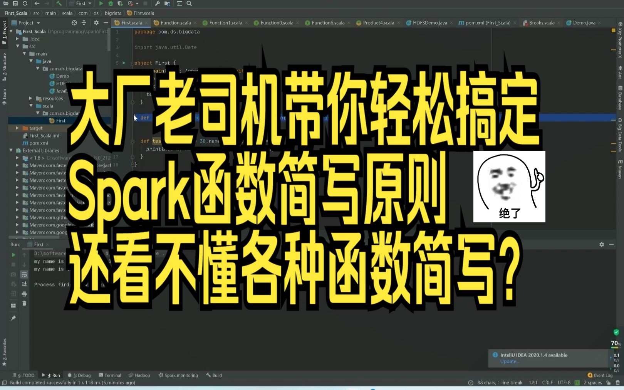Toggle the read-only lock icon in status bar
Image resolution: width=624 pixels, height=390 pixels.
[609, 383]
